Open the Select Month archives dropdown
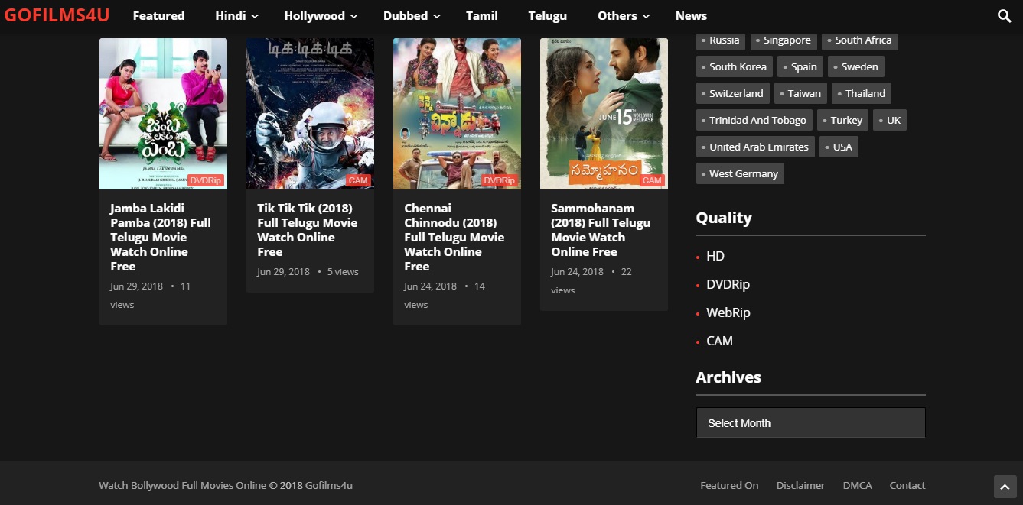 coord(810,423)
